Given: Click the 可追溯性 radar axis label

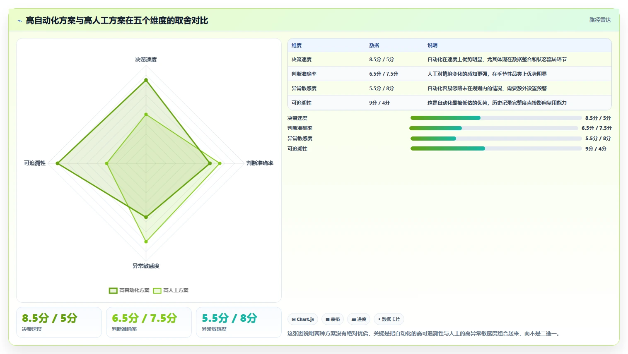Looking at the screenshot, I should pyautogui.click(x=35, y=163).
